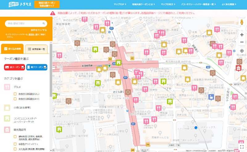
Task: Focus the 地名・駅名で探す search field
Action: [26, 24]
